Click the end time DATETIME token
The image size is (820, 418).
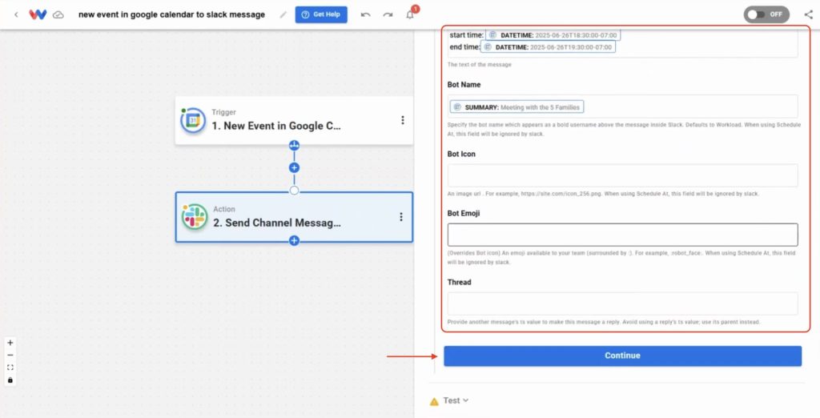point(548,47)
